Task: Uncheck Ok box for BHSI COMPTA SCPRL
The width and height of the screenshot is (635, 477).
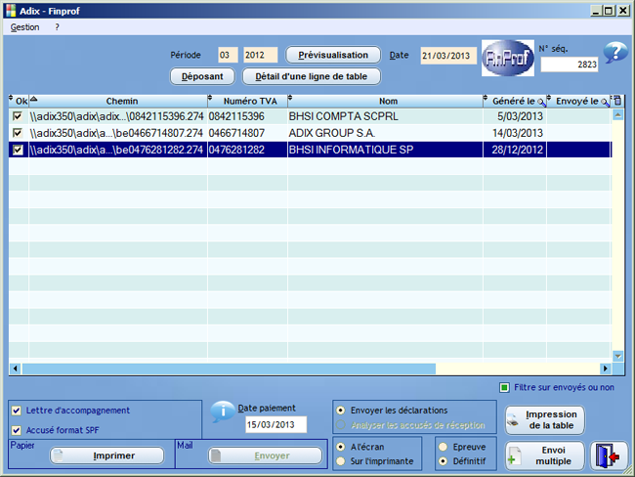Action: click(18, 116)
